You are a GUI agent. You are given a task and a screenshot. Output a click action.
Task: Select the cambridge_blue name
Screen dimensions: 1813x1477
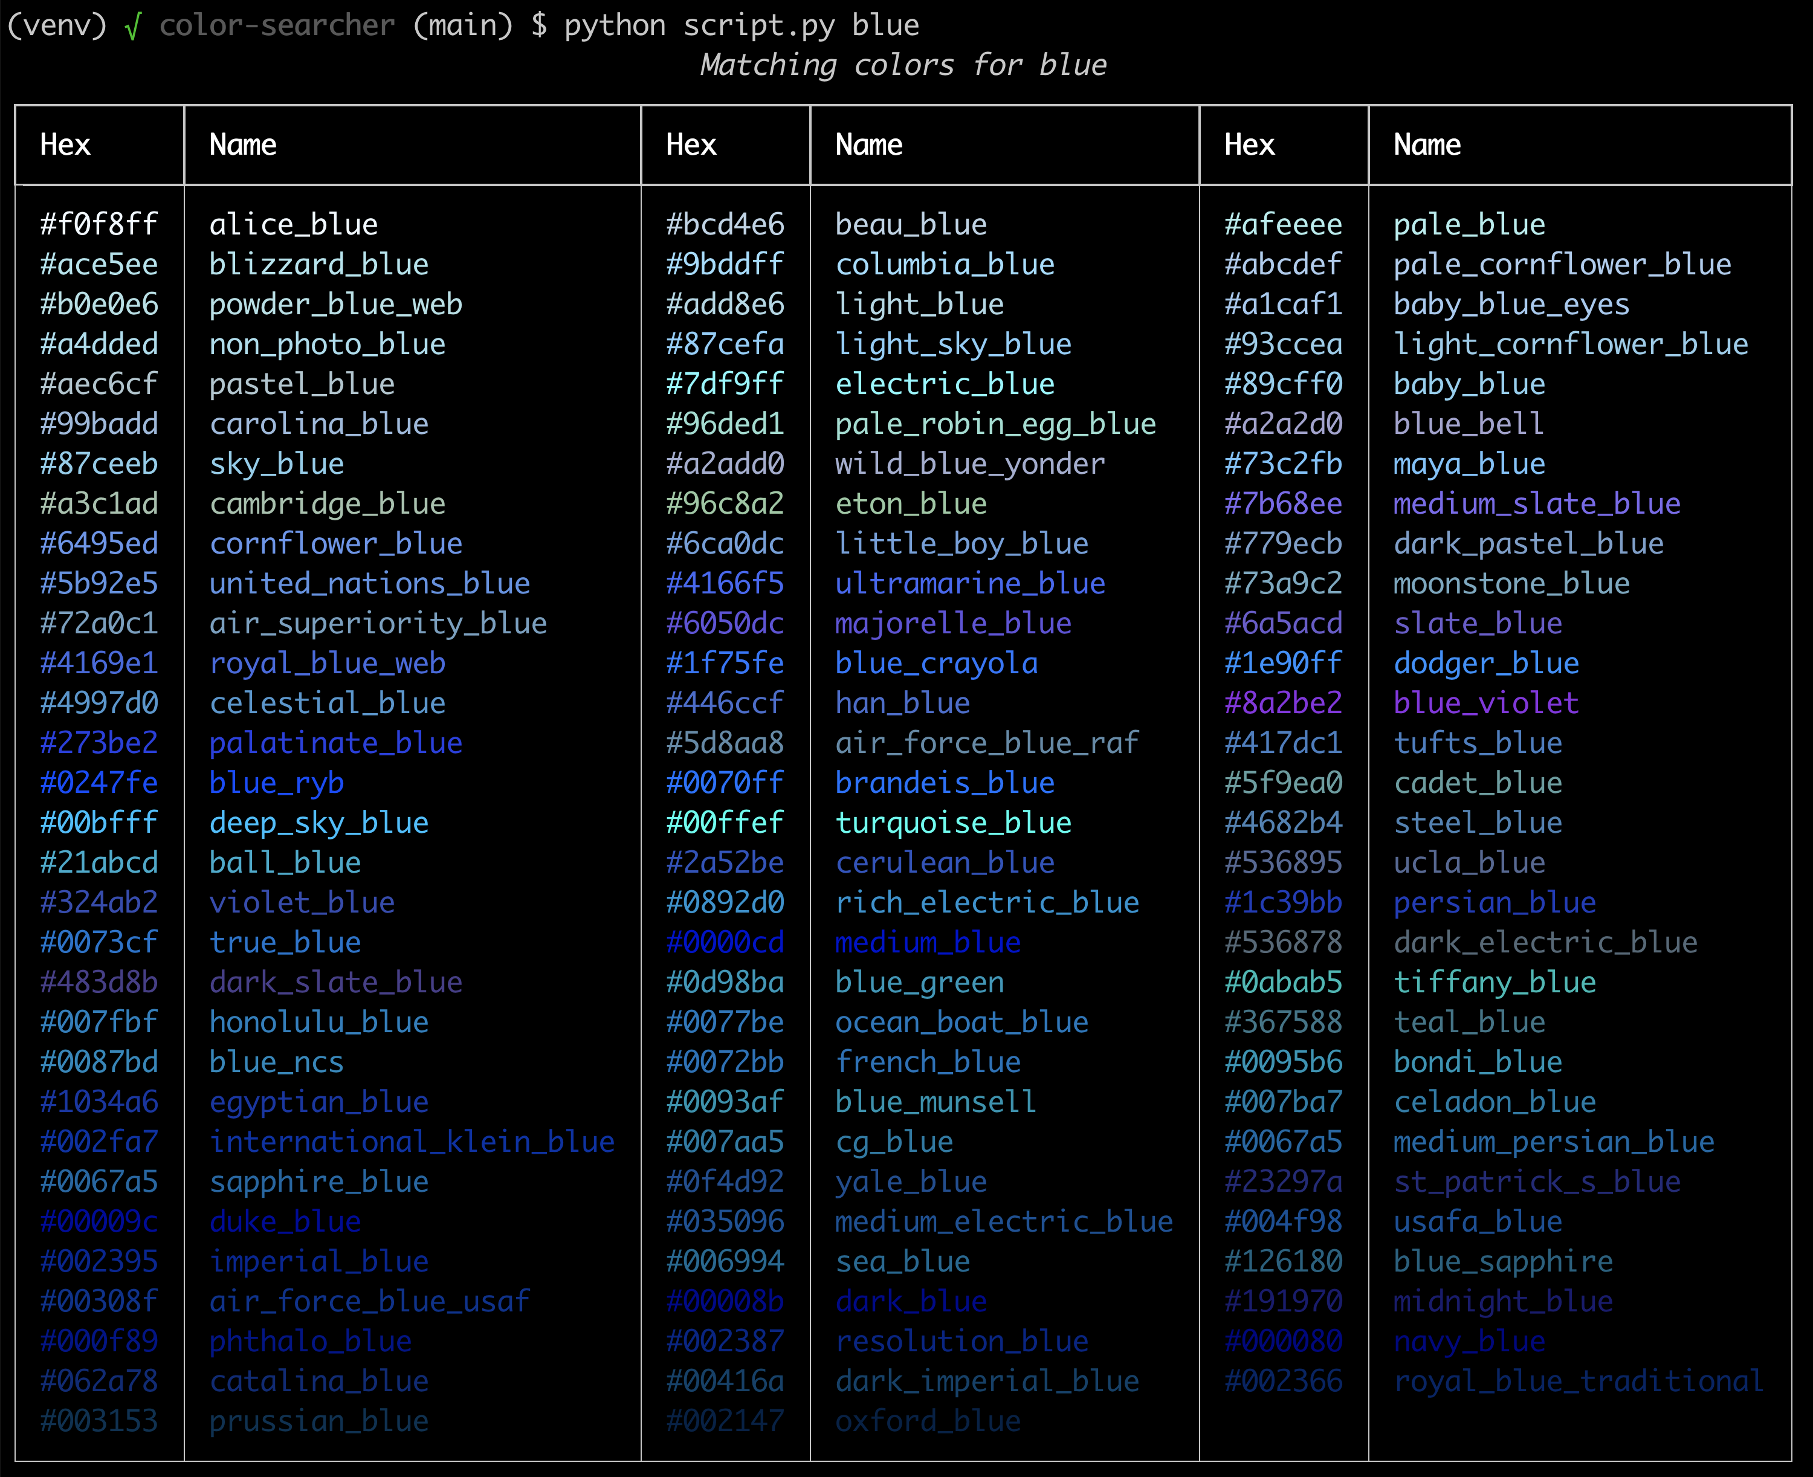[328, 503]
